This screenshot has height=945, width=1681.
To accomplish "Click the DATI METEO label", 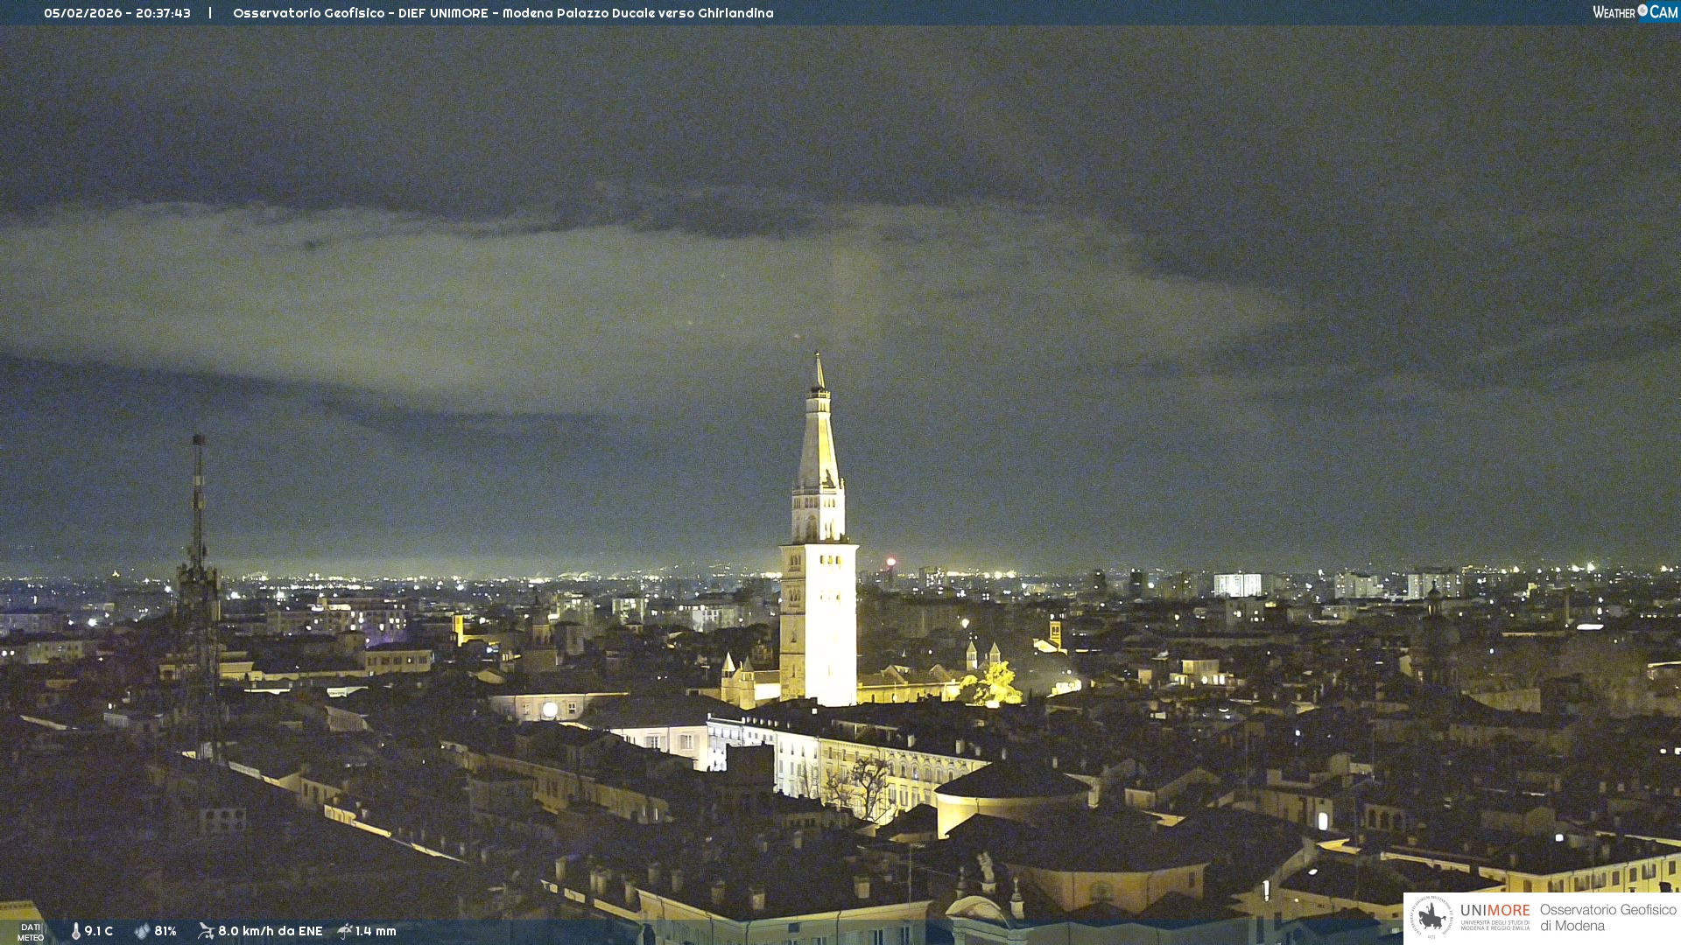I will click(31, 932).
